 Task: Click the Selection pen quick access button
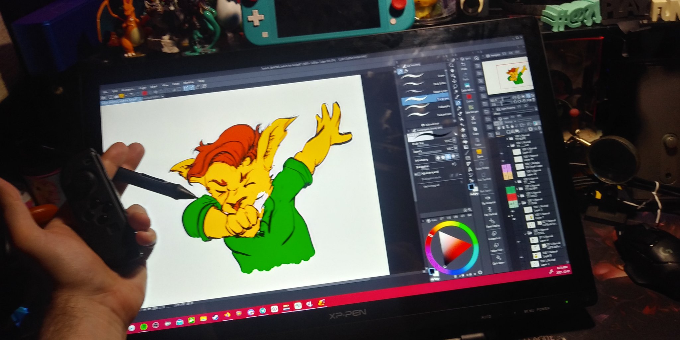(x=471, y=109)
